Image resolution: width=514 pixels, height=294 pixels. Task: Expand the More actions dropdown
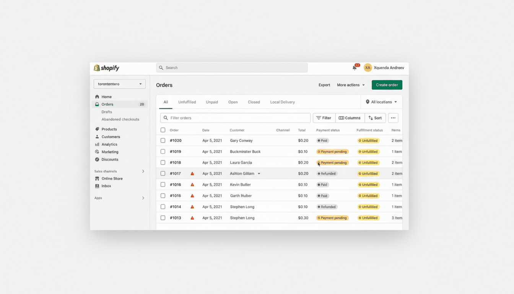tap(351, 85)
